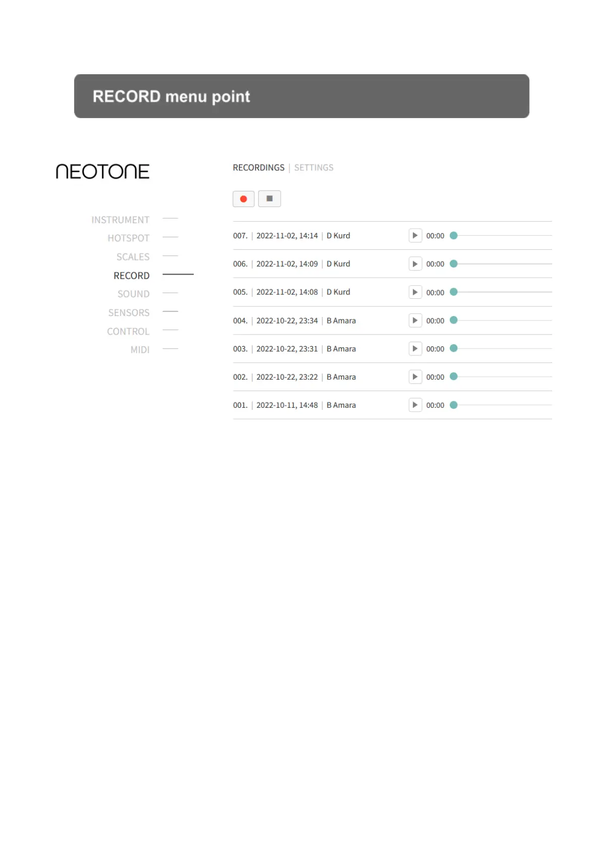Click the 00:00 time of recording 001
601x850 pixels.
pos(435,405)
